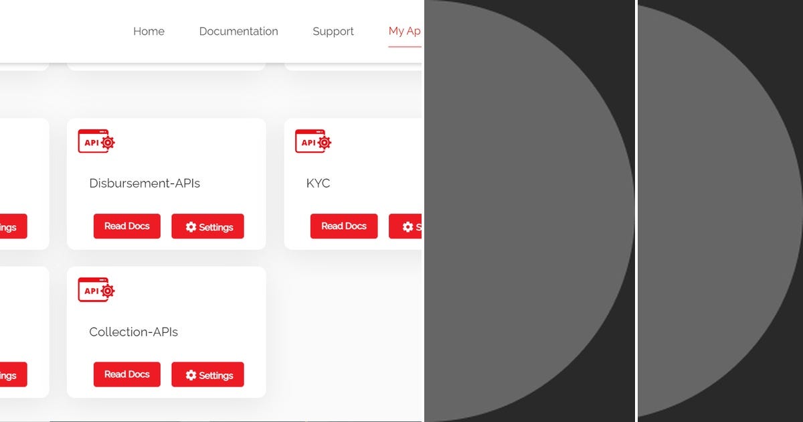Screen dimensions: 803x422
Task: Click the red gear on the Settings button below Disbursement-APIs
Action: [190, 226]
